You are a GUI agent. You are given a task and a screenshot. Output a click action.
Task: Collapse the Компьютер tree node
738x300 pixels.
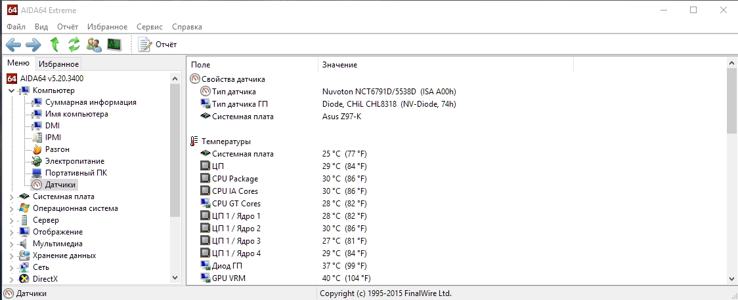[12, 90]
